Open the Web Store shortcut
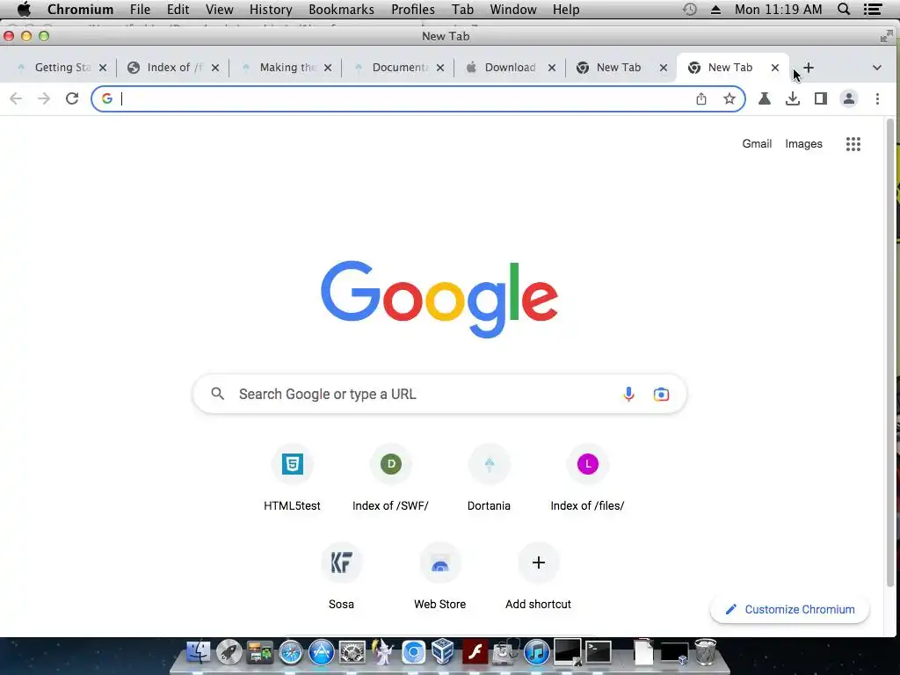This screenshot has width=900, height=675. (439, 577)
